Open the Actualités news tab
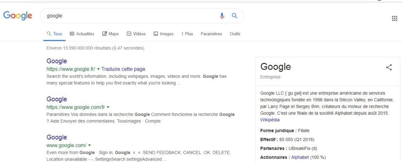 (82, 34)
